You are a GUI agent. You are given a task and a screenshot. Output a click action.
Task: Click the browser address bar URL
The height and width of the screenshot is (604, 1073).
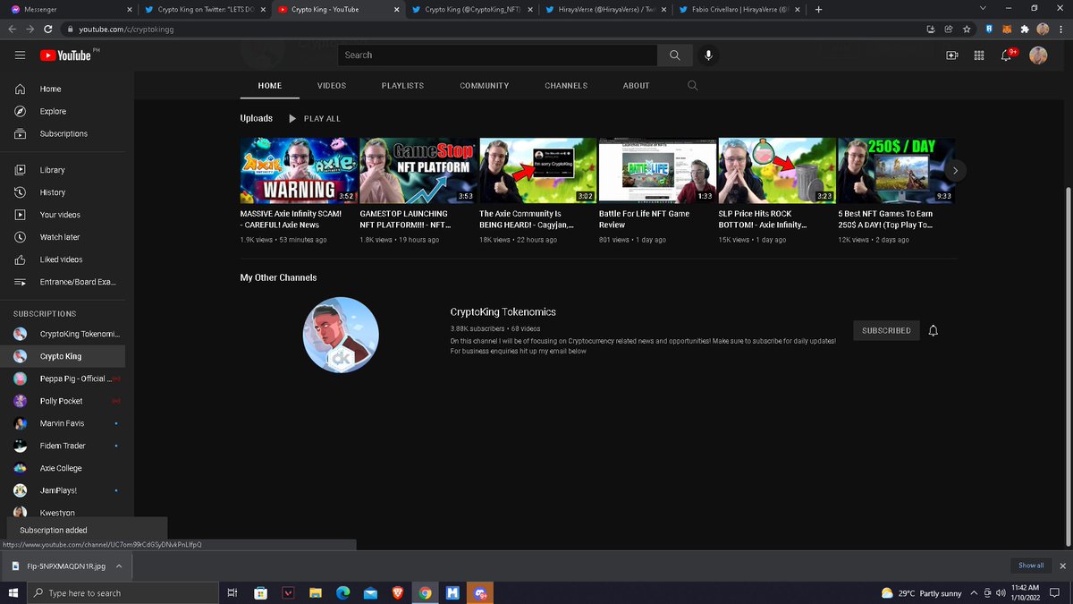126,30
